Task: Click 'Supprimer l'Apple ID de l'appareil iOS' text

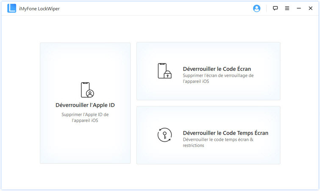Action: [85, 118]
